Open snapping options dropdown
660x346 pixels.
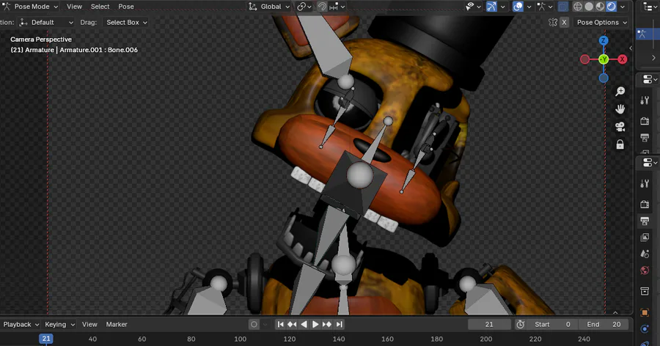(337, 7)
